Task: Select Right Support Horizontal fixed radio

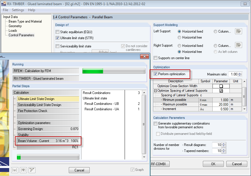Action: tap(179, 46)
